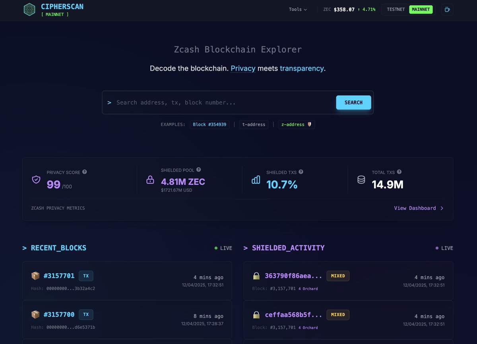Use the Block #354939 example
The height and width of the screenshot is (344, 477).
(209, 124)
